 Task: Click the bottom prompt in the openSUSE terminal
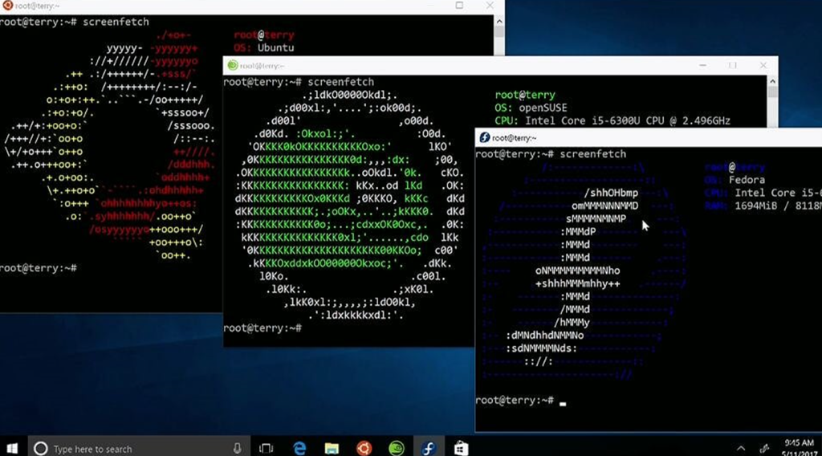(262, 328)
